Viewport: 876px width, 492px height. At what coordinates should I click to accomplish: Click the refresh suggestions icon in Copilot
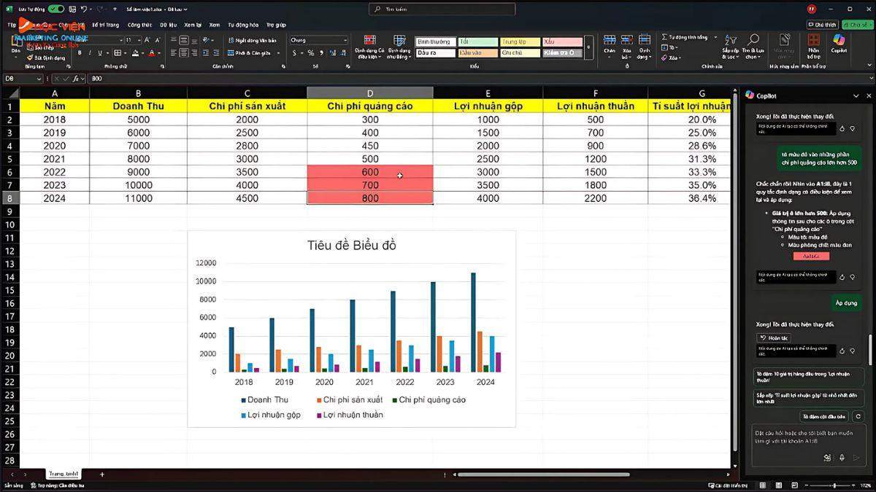pyautogui.click(x=858, y=416)
